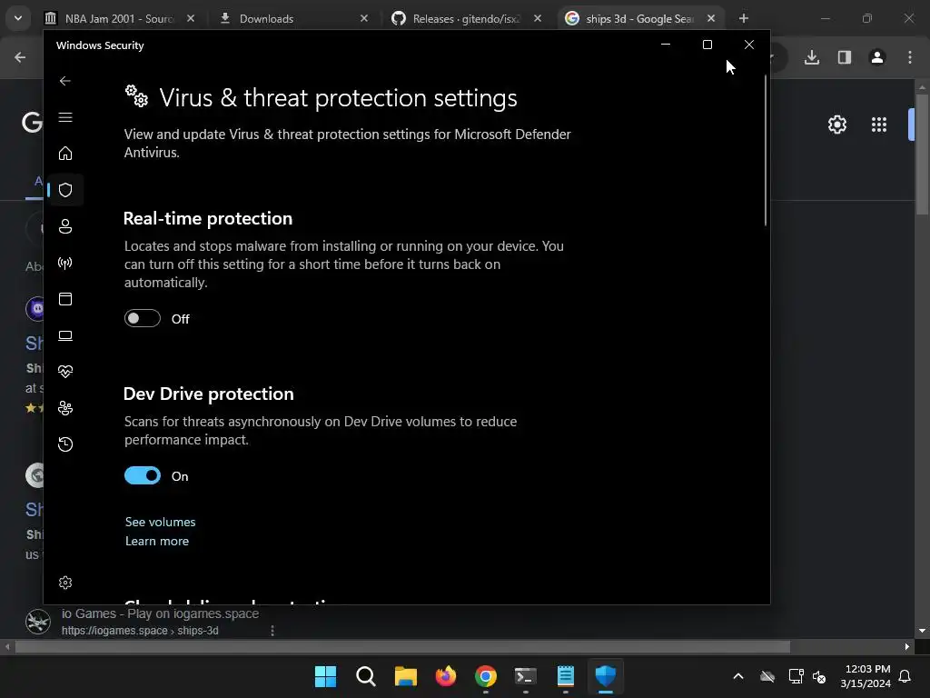Open Google quick settings gear icon

tap(837, 125)
